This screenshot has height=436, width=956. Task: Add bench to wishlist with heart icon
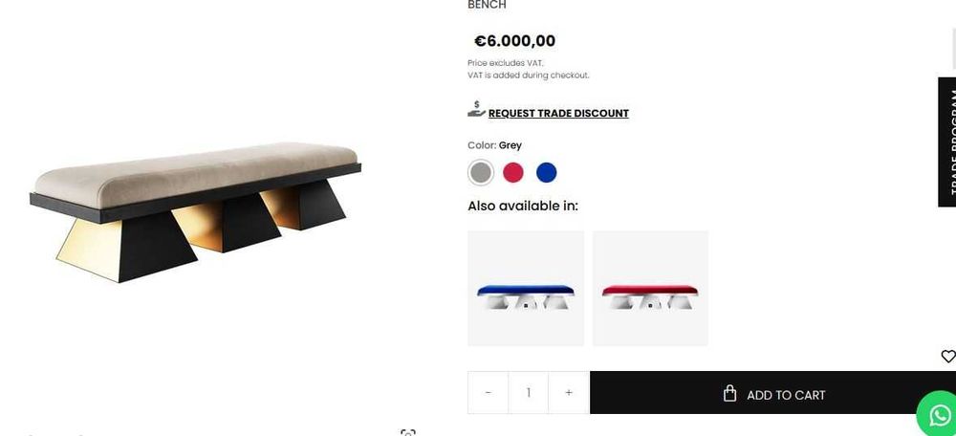(x=948, y=356)
